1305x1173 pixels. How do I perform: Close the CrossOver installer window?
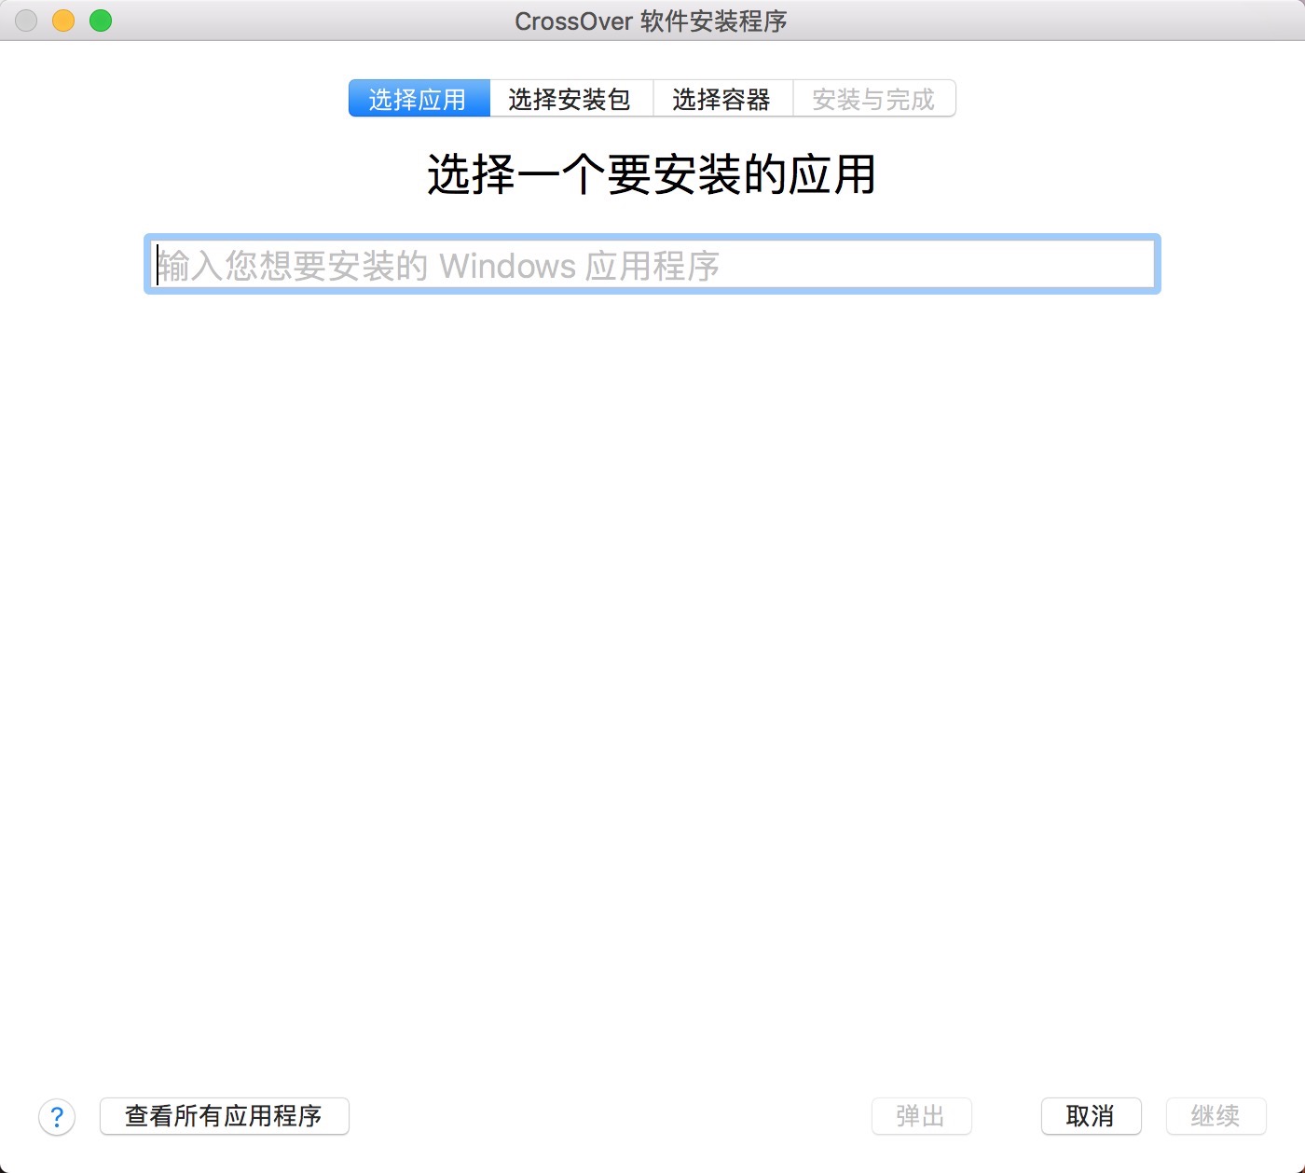click(26, 21)
